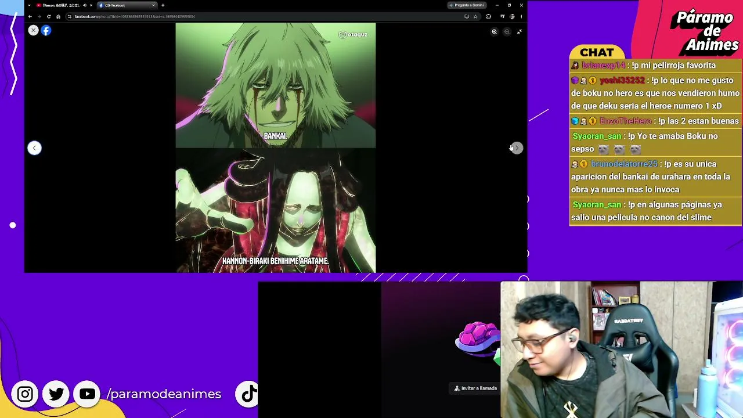Close the Facebook tab
The height and width of the screenshot is (418, 743).
(x=153, y=5)
